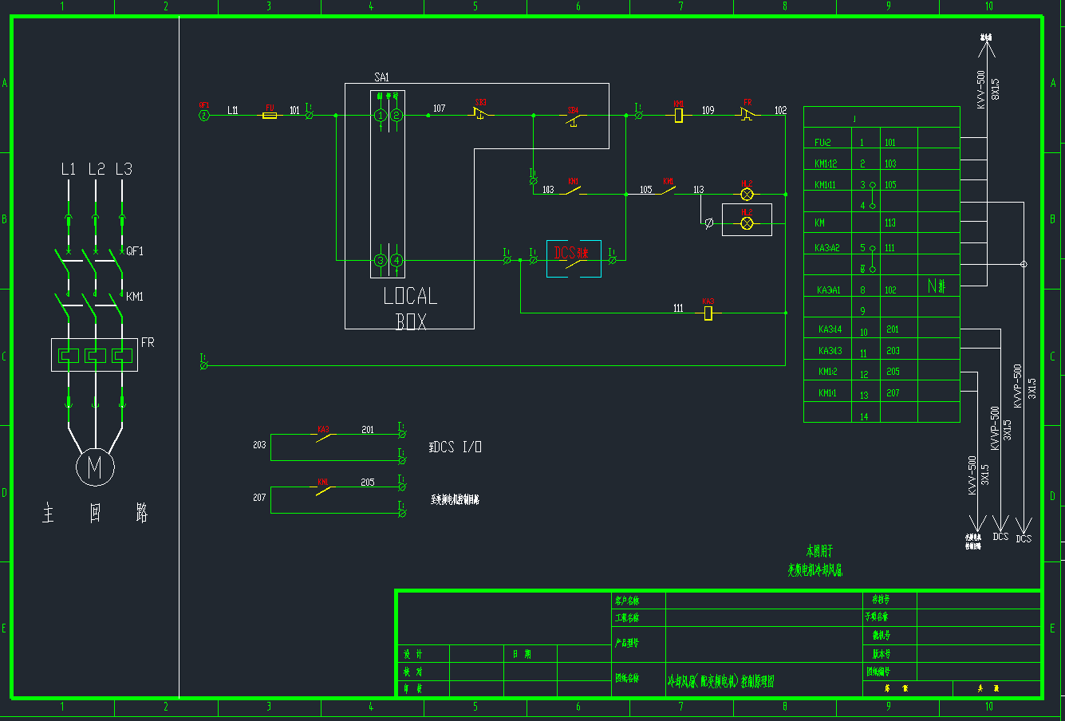The height and width of the screenshot is (721, 1065).
Task: Select the FU fuse symbol
Action: coord(270,116)
